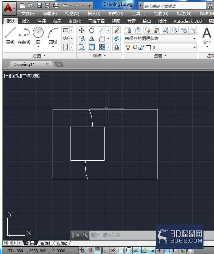214x254 pixels.
Task: Click the Plot/Print icon
Action: (56, 6)
